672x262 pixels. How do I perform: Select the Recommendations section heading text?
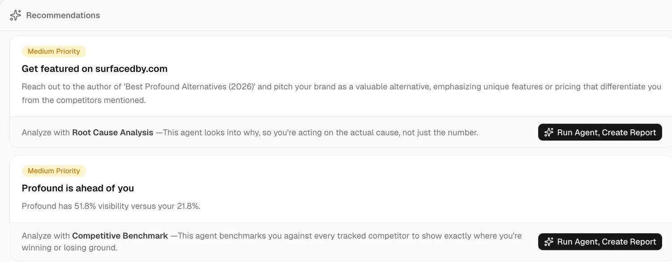63,15
